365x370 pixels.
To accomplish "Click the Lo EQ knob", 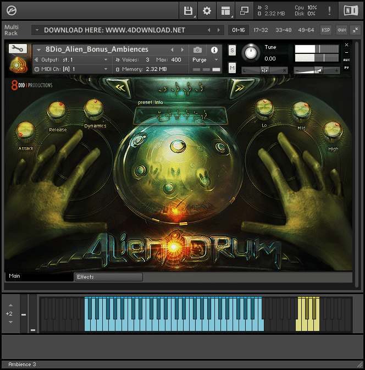I will pos(264,108).
